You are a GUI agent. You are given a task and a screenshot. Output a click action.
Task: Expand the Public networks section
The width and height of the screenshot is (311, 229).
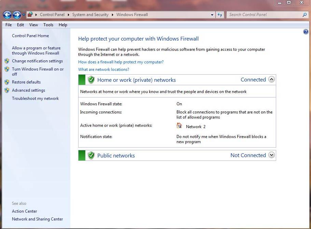[271, 155]
